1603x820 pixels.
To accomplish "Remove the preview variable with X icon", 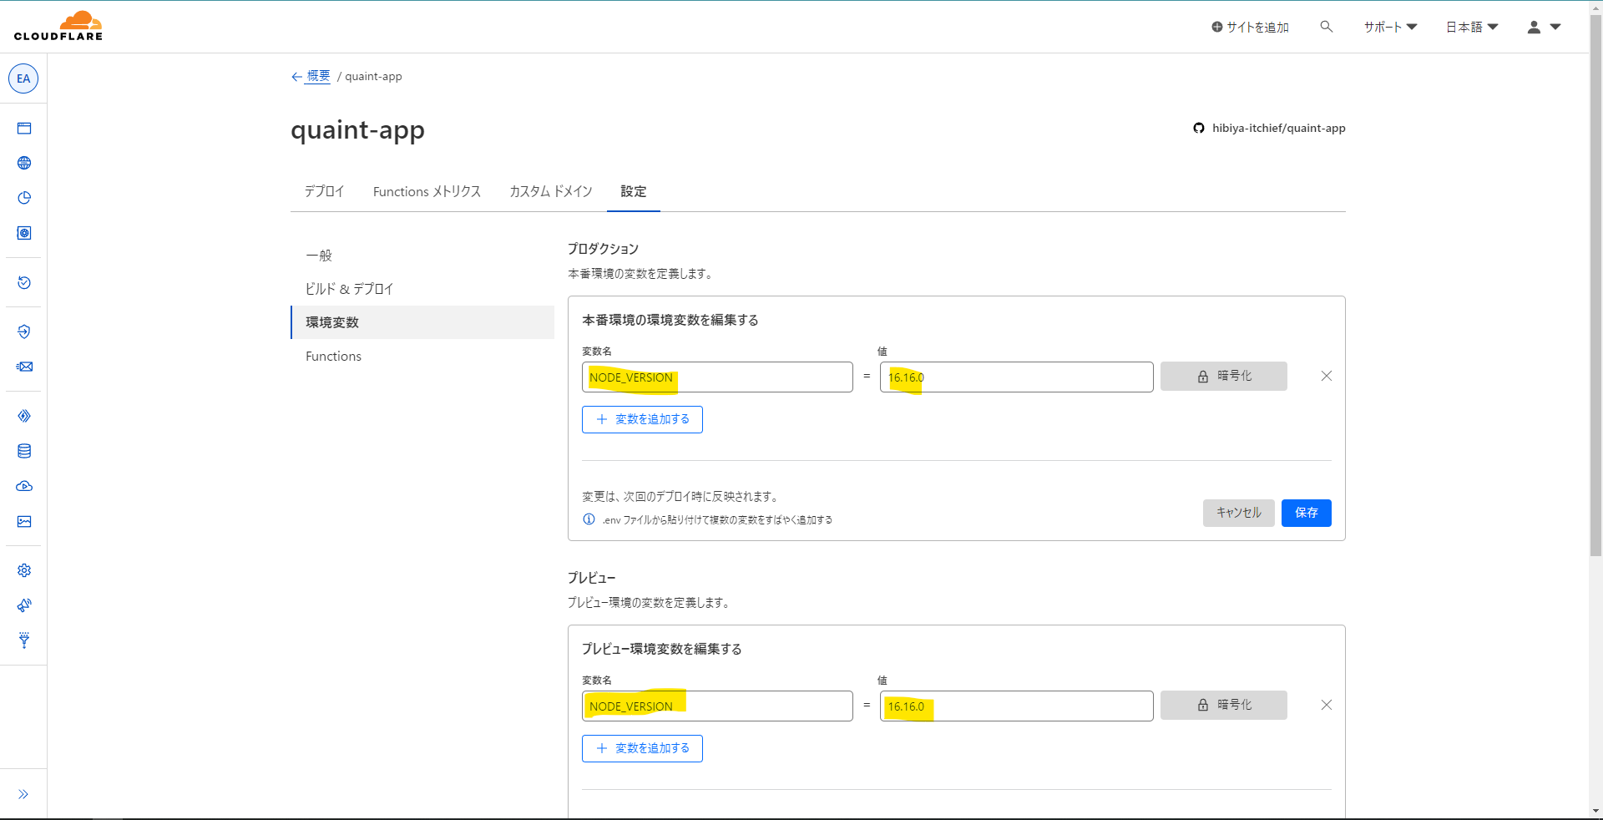I will pos(1326,705).
